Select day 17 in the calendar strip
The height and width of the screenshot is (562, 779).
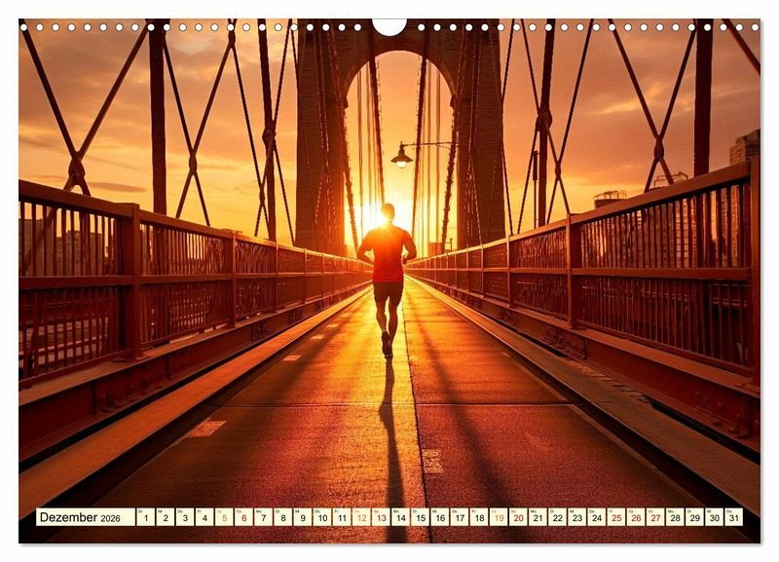460,517
